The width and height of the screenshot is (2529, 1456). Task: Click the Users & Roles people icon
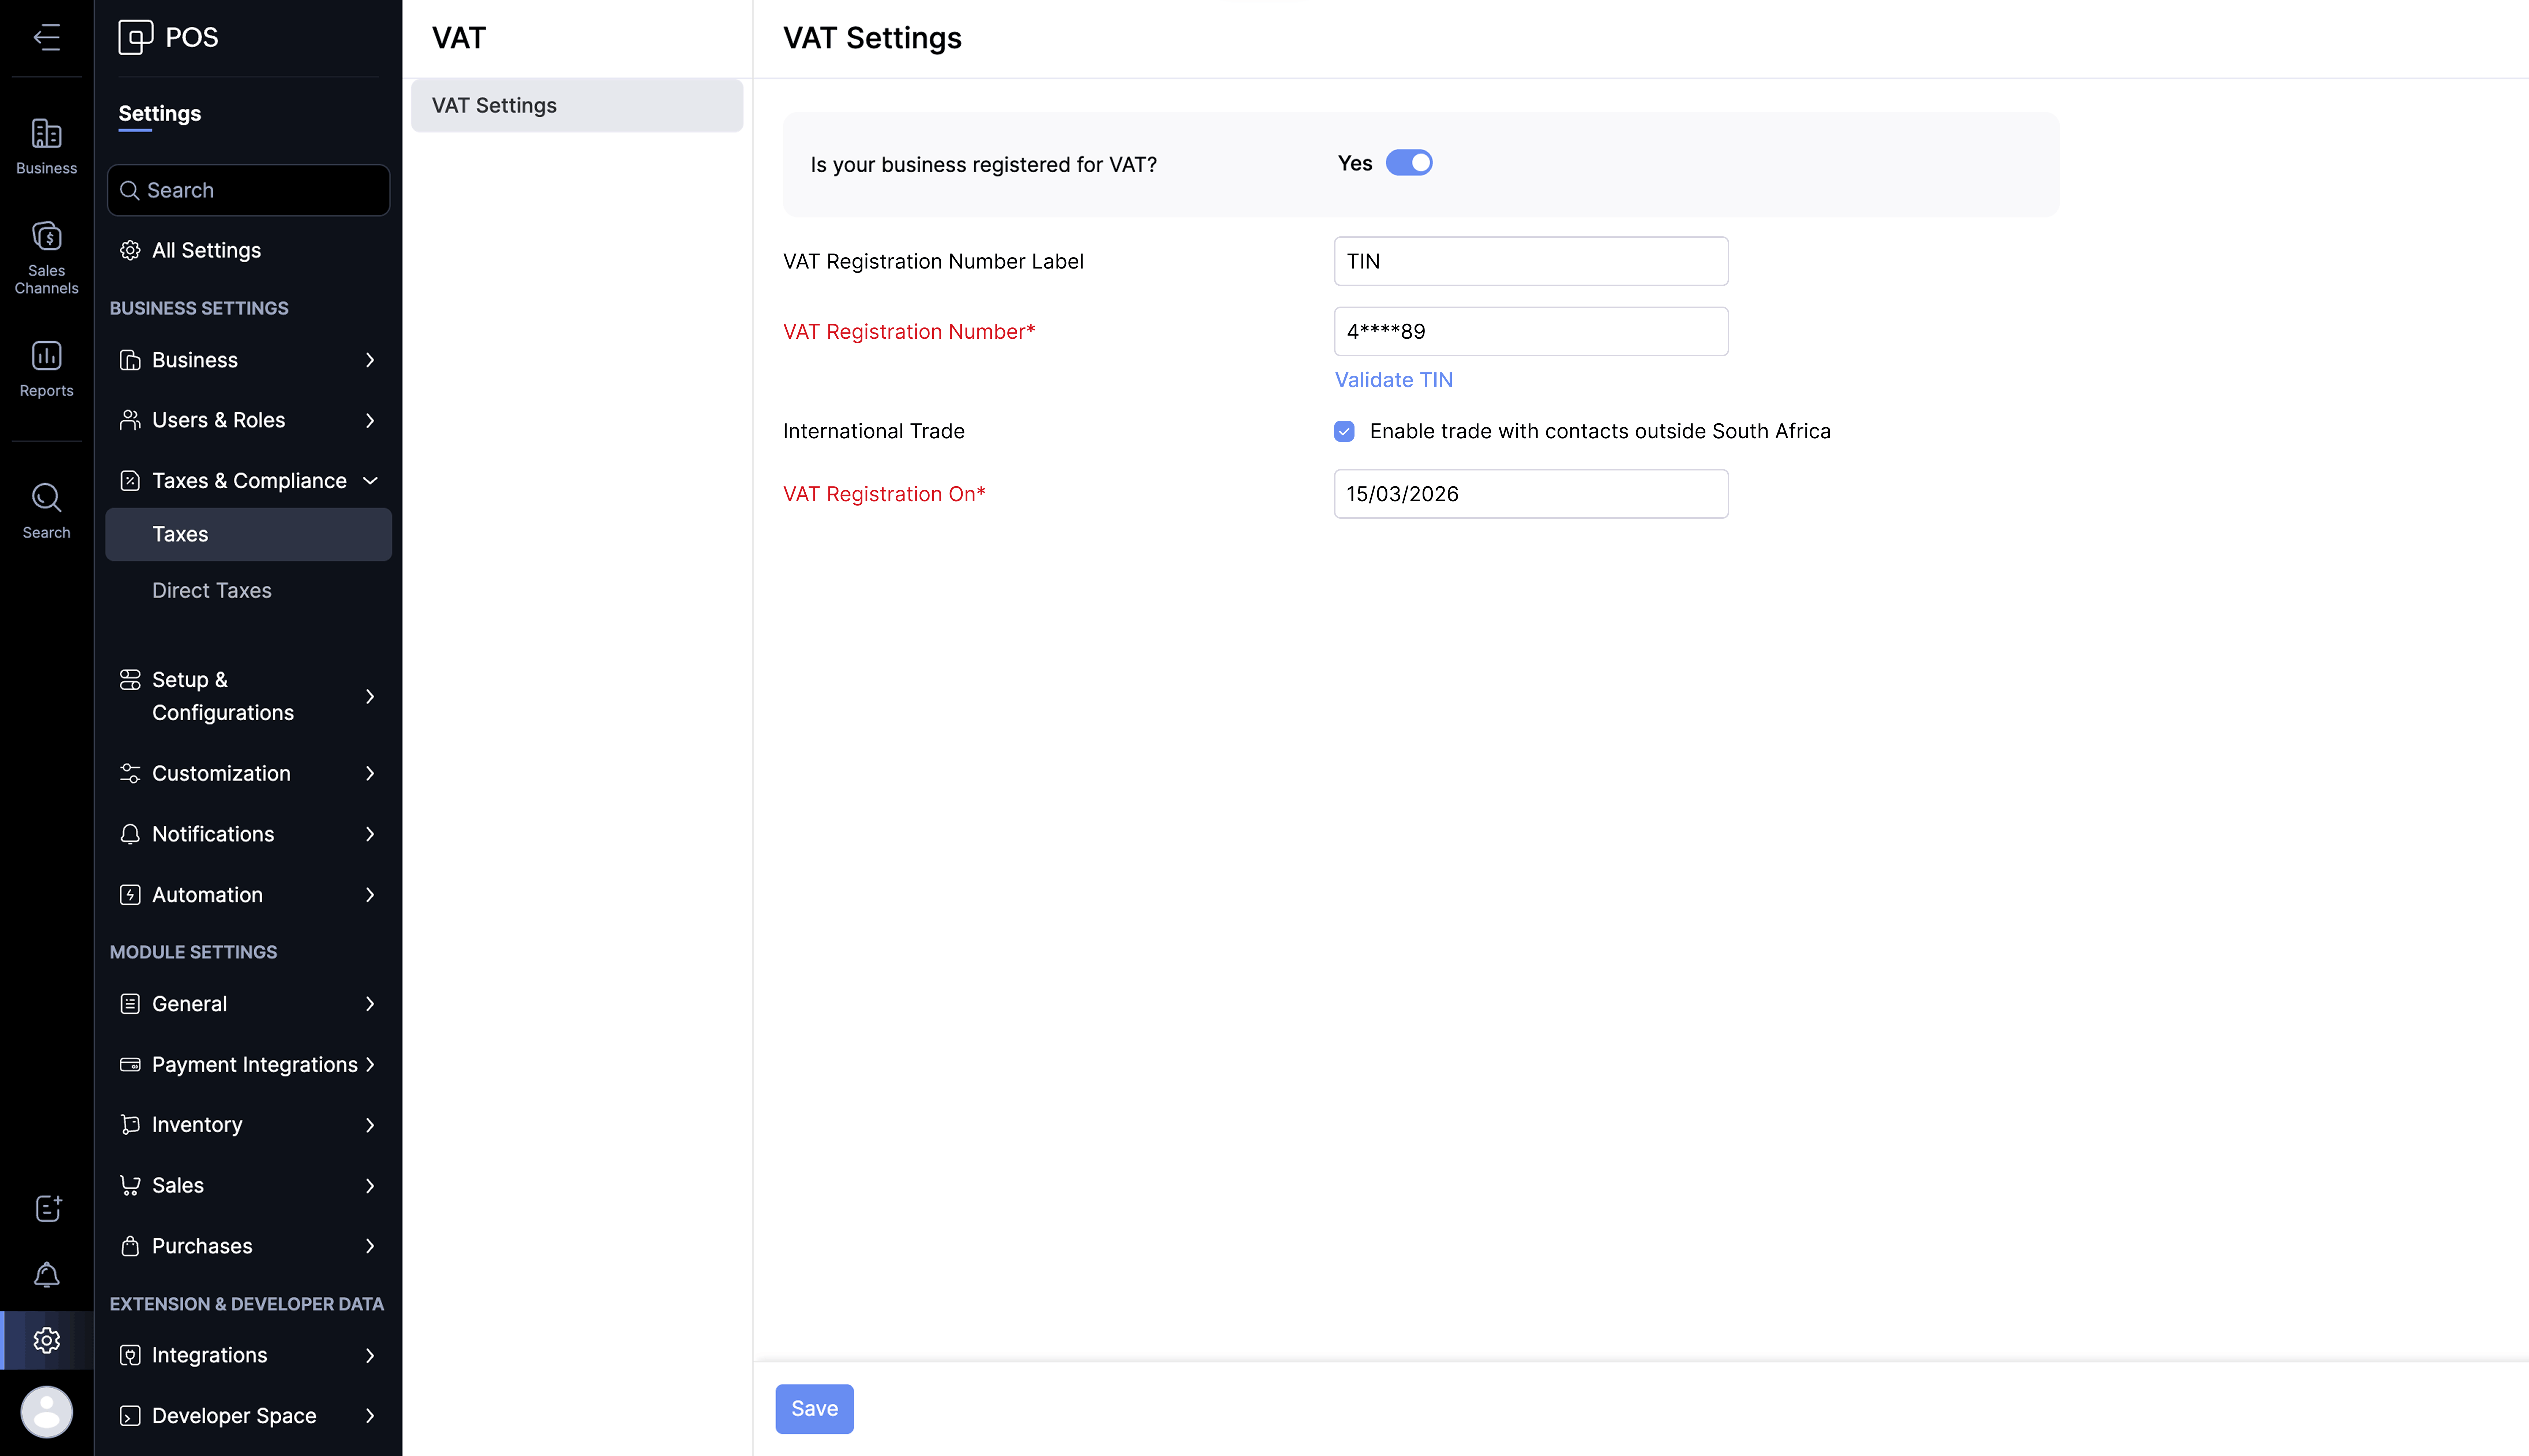pos(130,420)
